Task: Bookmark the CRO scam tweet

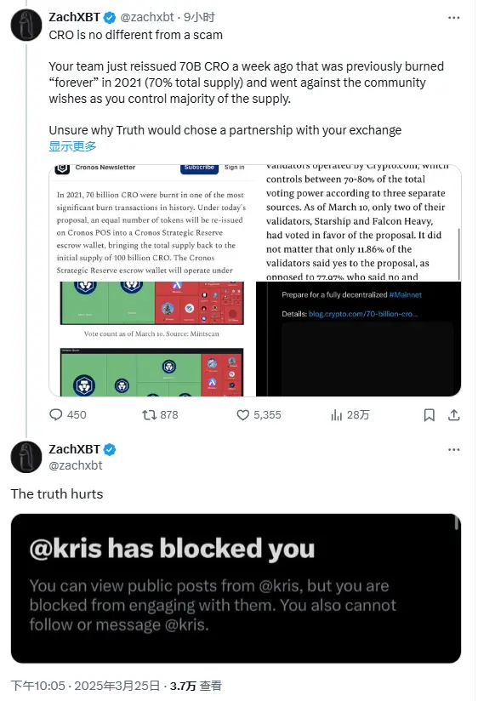Action: (430, 415)
